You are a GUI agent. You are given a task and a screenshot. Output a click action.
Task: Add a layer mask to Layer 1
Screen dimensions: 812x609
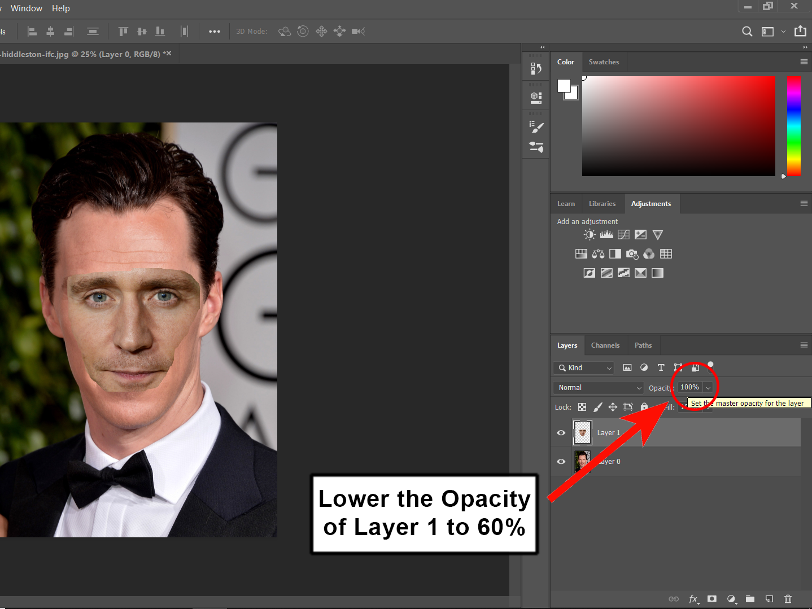coord(712,599)
